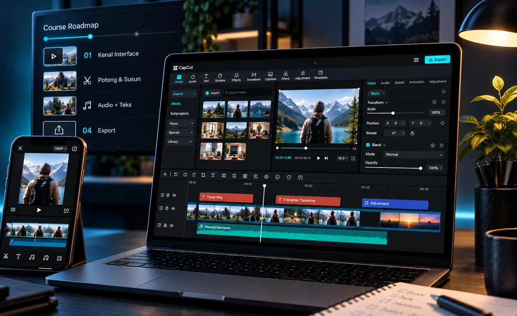This screenshot has height=316, width=517.
Task: Tap the headphones icon on the phone
Action: (x=46, y=258)
